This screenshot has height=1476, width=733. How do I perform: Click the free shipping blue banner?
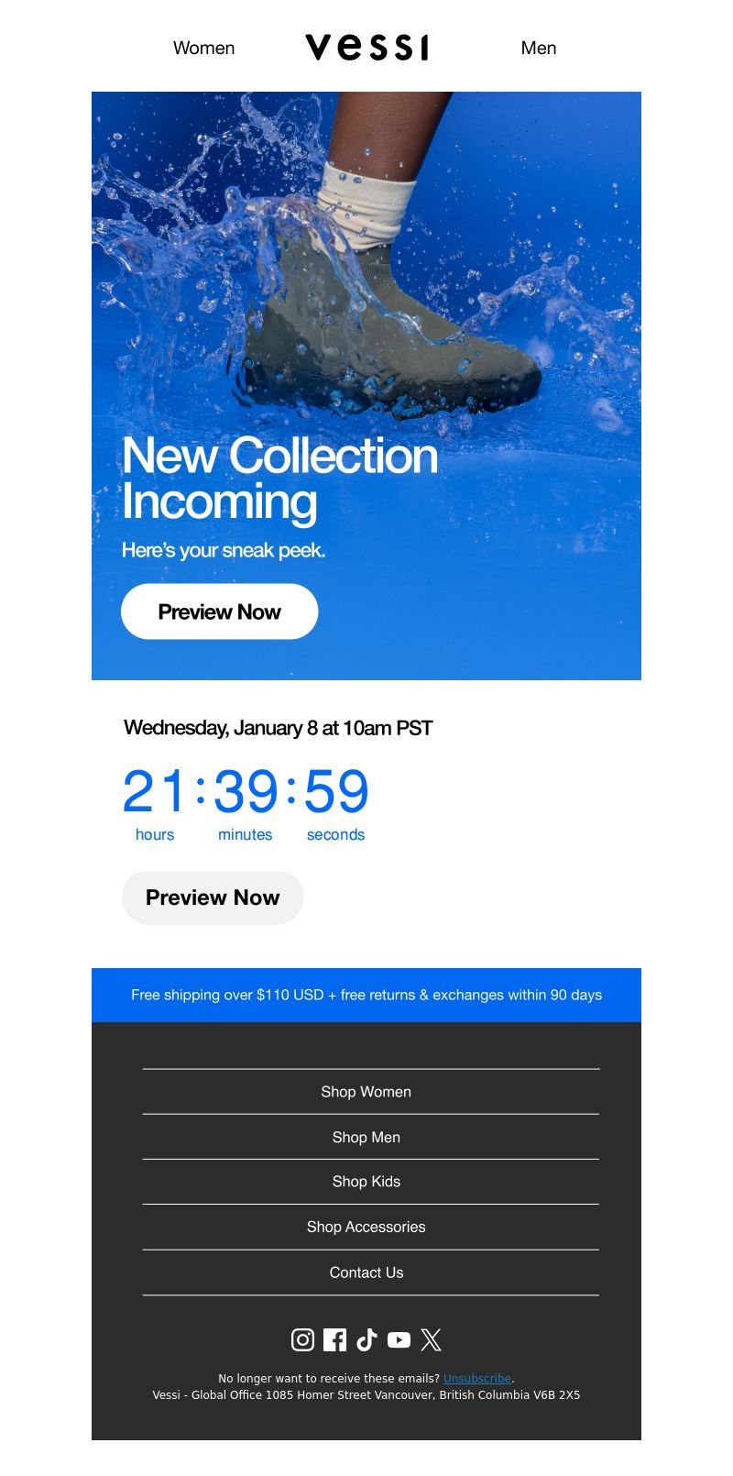(366, 995)
